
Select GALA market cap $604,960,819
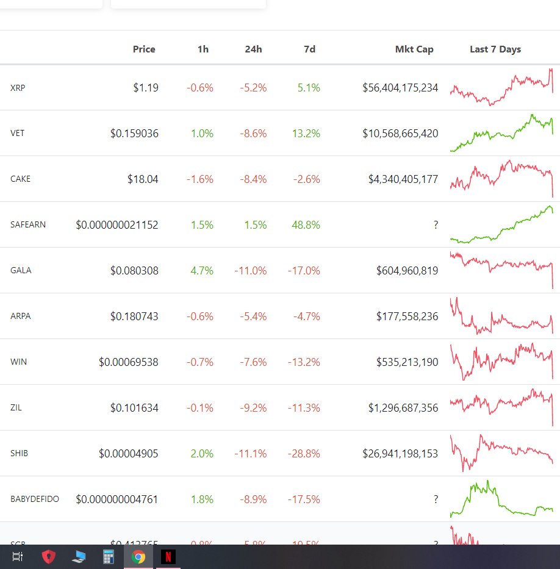tap(407, 271)
